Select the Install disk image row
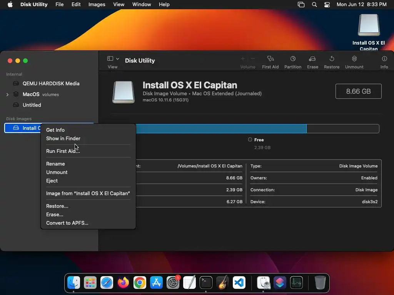This screenshot has width=394, height=295. click(x=23, y=128)
